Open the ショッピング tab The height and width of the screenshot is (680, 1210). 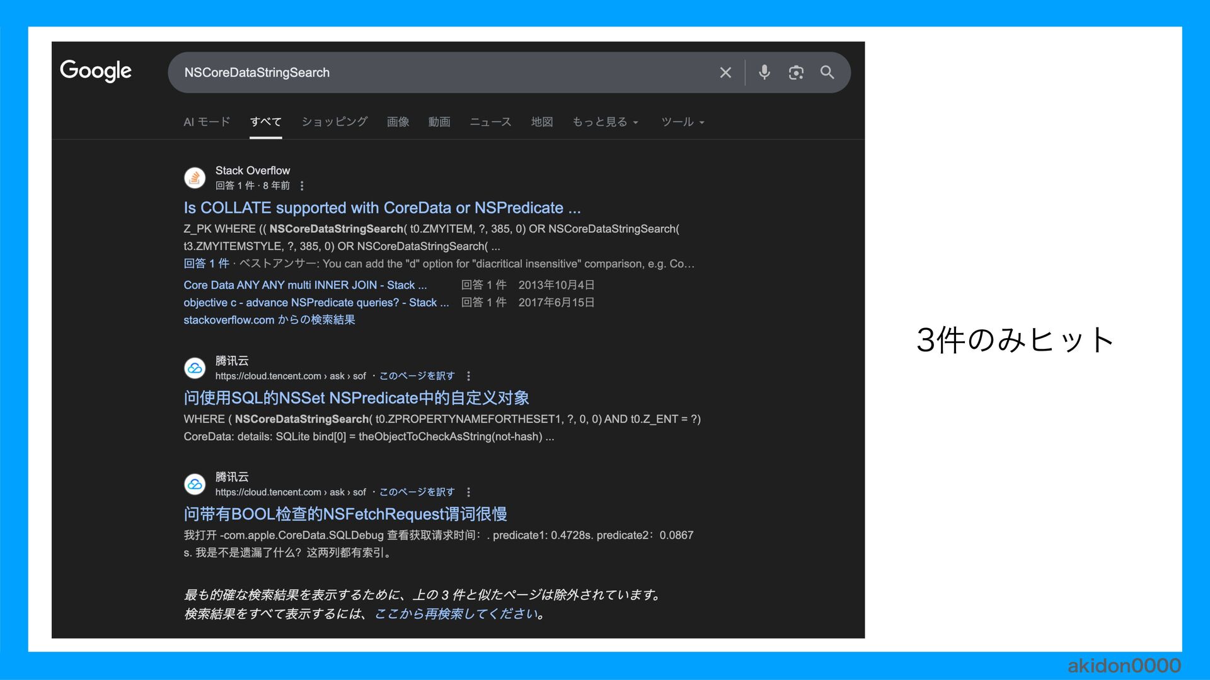point(334,122)
